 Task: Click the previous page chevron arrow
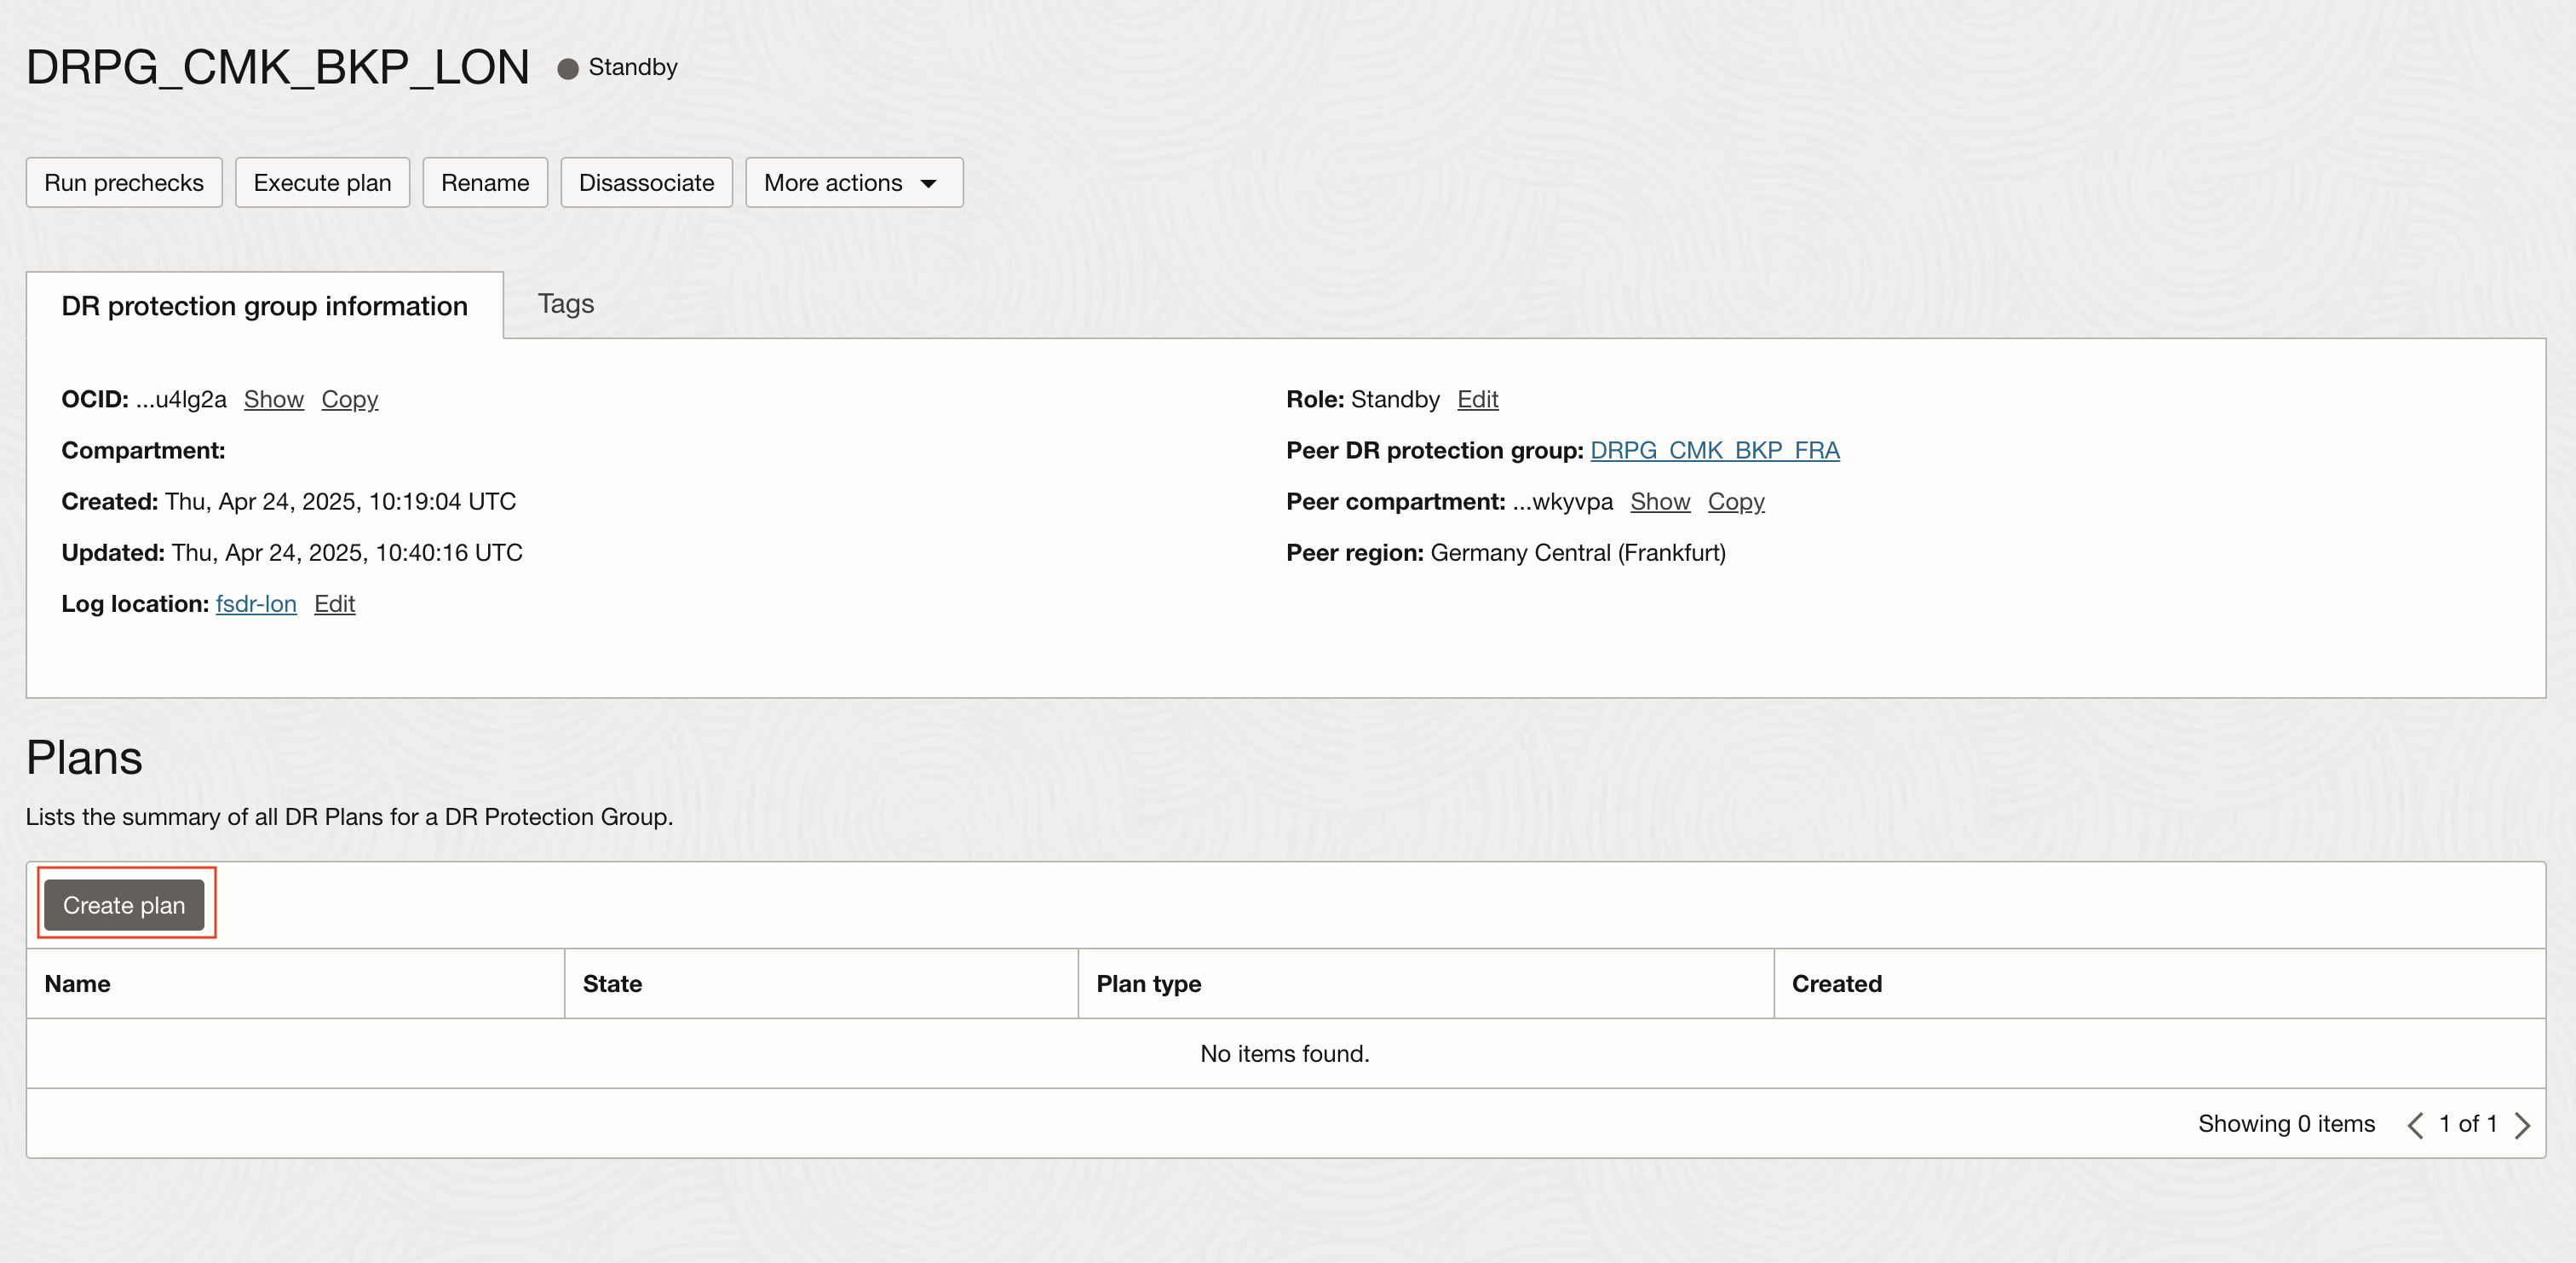tap(2415, 1125)
